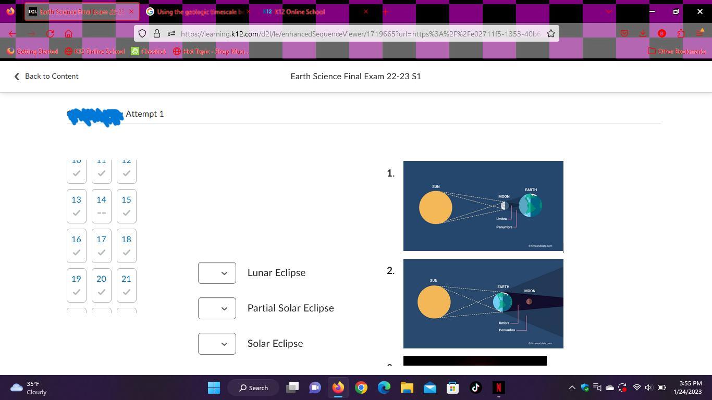Screen dimensions: 712x400
Task: Click the Back to Content link
Action: click(46, 76)
